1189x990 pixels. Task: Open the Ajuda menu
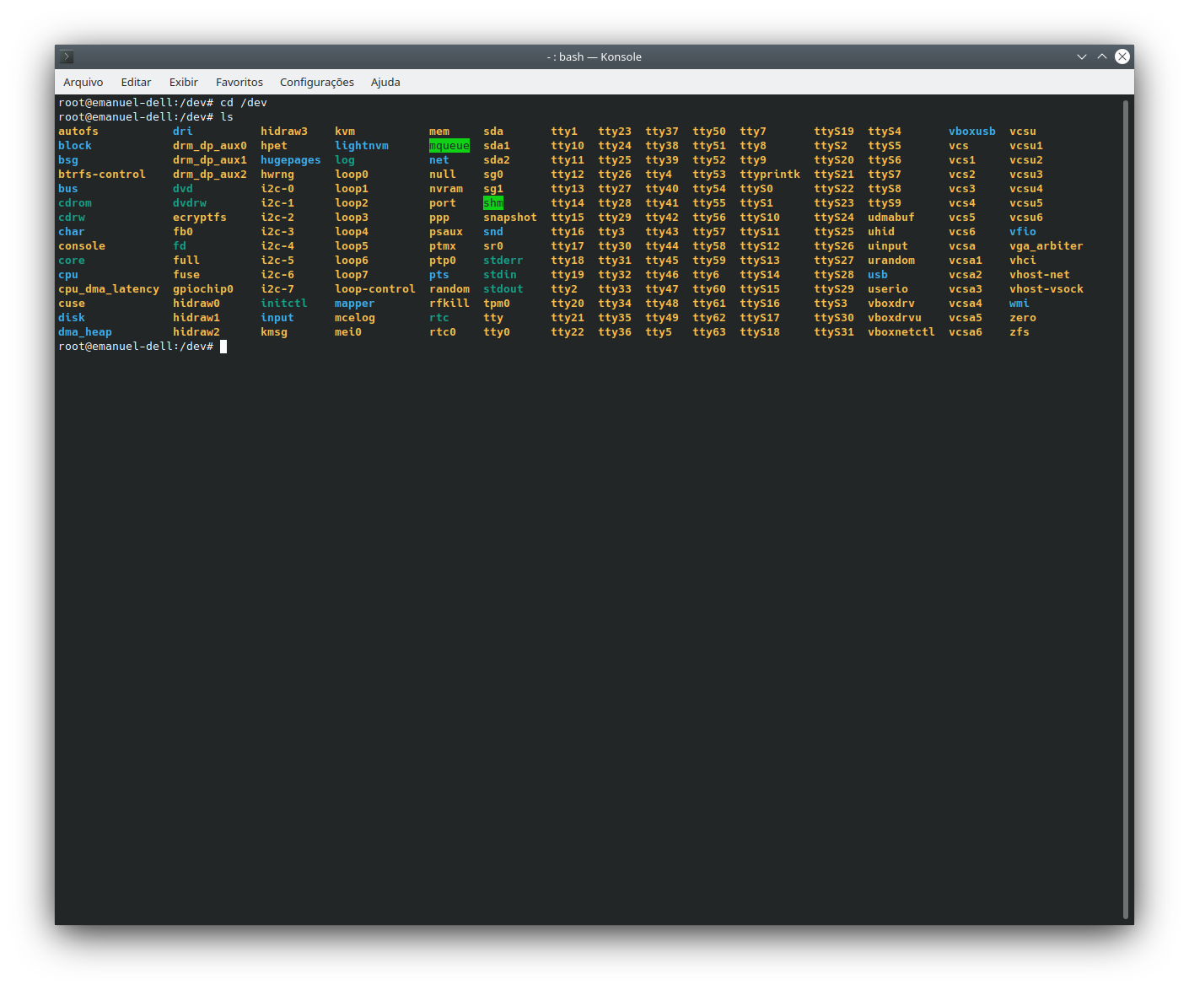click(385, 83)
